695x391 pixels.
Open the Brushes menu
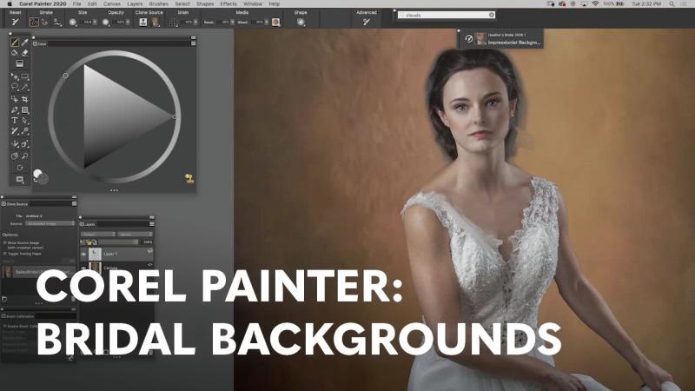click(x=159, y=3)
